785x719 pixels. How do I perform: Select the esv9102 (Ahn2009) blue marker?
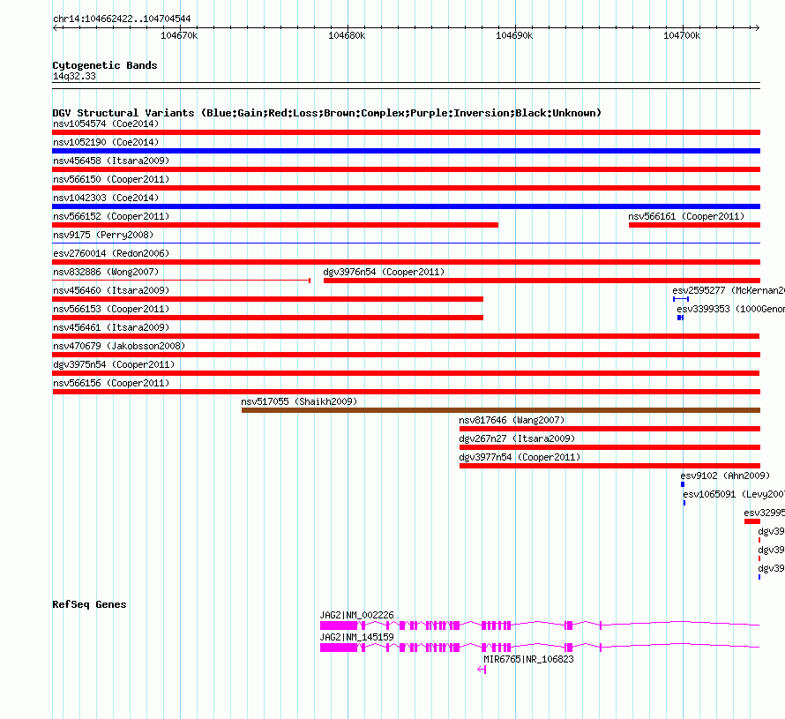[683, 484]
